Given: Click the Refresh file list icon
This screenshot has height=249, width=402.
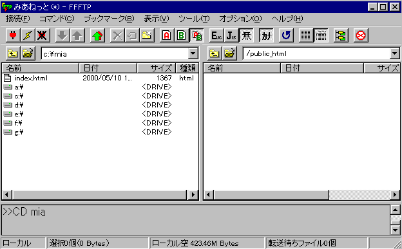Looking at the screenshot, I should (286, 35).
